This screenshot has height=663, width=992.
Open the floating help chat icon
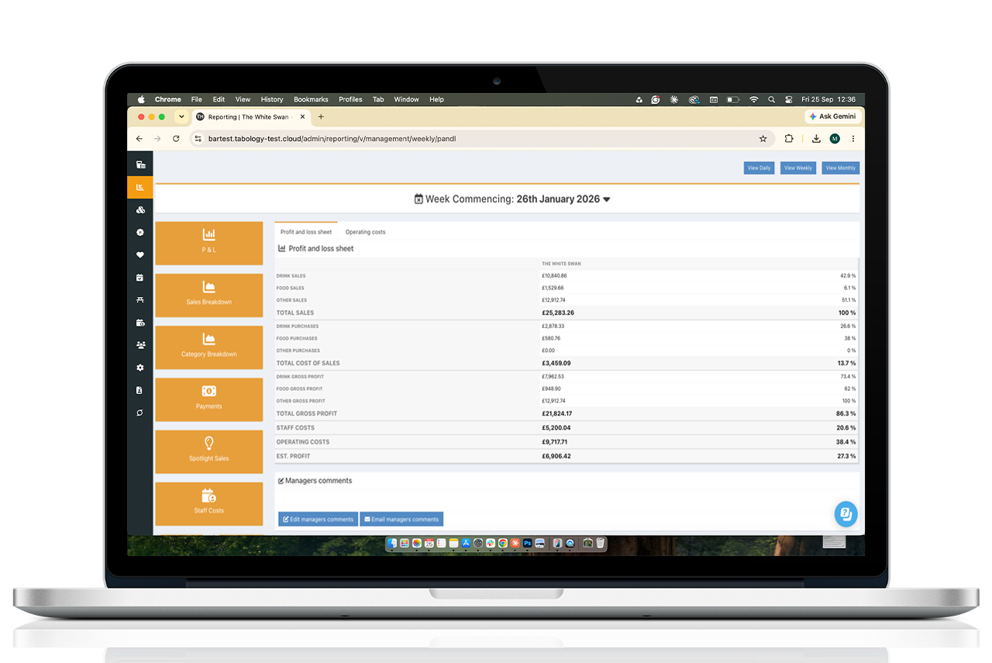pyautogui.click(x=846, y=514)
